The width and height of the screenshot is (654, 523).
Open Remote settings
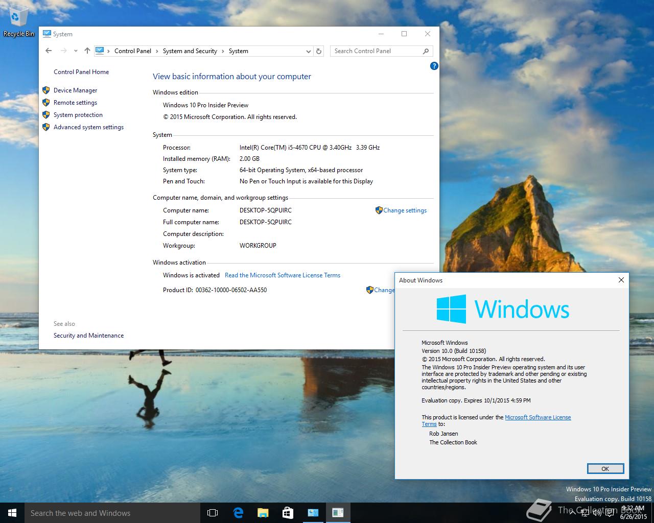click(75, 103)
